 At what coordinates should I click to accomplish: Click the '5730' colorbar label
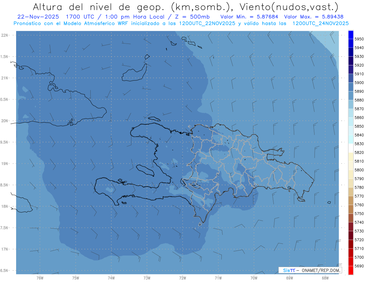point(359,231)
